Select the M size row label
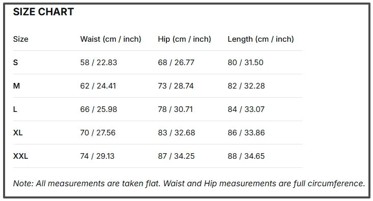The height and width of the screenshot is (201, 373). pos(16,85)
